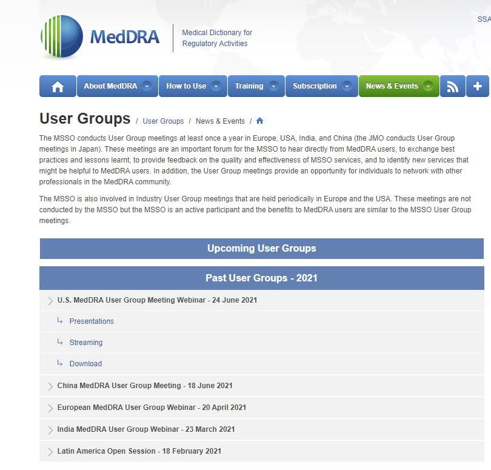
Task: Expand the Training menu arrow
Action: pyautogui.click(x=273, y=86)
